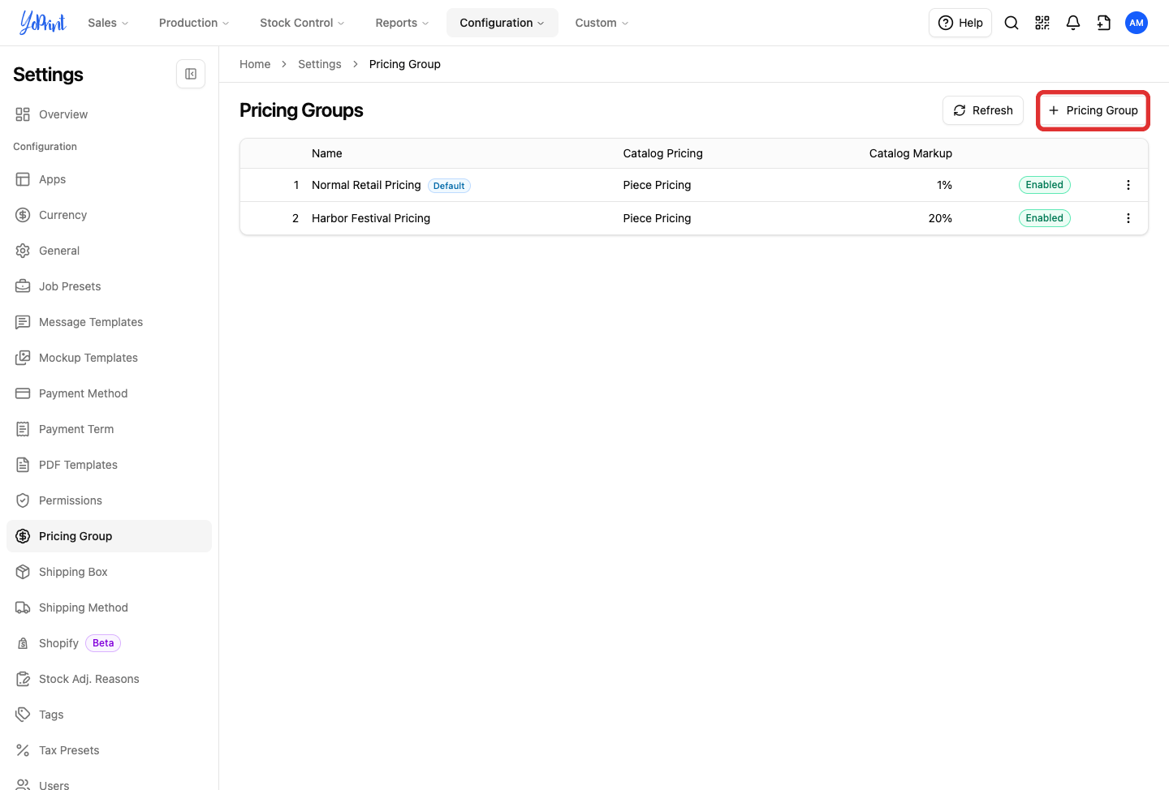Open the Normal Retail Pricing row options menu
This screenshot has width=1169, height=790.
click(x=1128, y=185)
